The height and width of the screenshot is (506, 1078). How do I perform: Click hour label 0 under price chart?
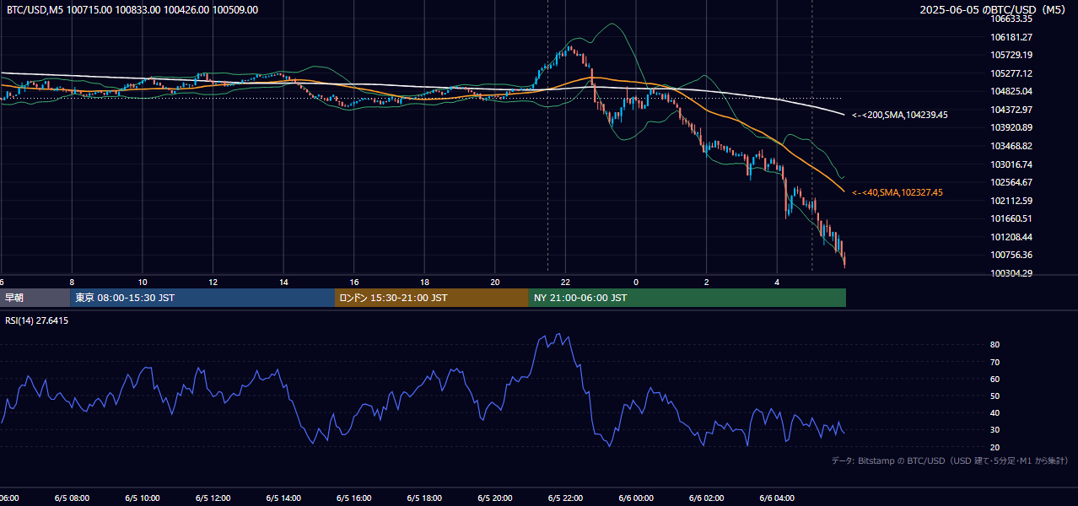[x=637, y=282]
